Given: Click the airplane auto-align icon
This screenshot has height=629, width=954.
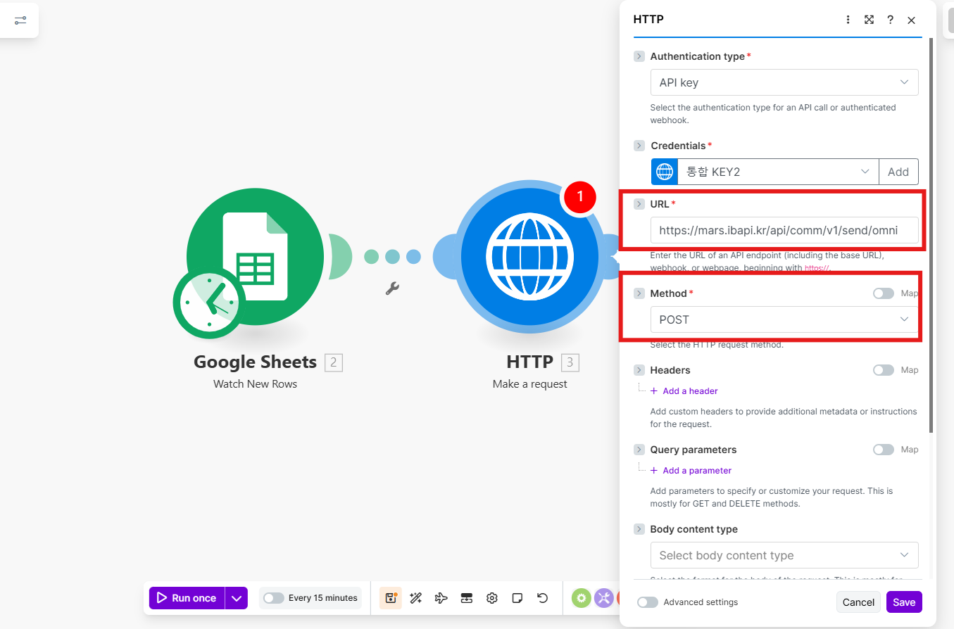Looking at the screenshot, I should coord(441,598).
